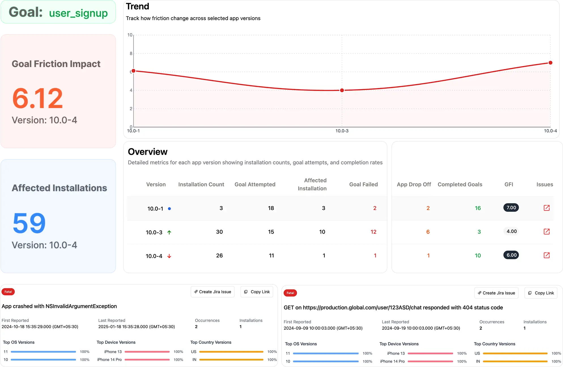Click Fatal badge on the 404 error card
The height and width of the screenshot is (367, 563).
[x=290, y=293]
